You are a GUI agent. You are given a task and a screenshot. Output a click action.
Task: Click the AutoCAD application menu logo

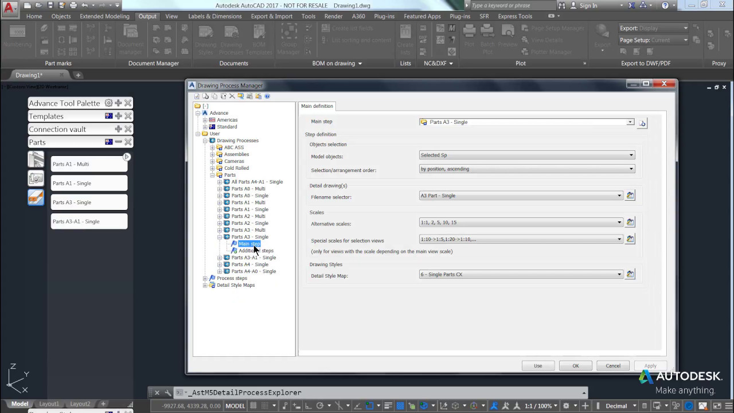(9, 7)
